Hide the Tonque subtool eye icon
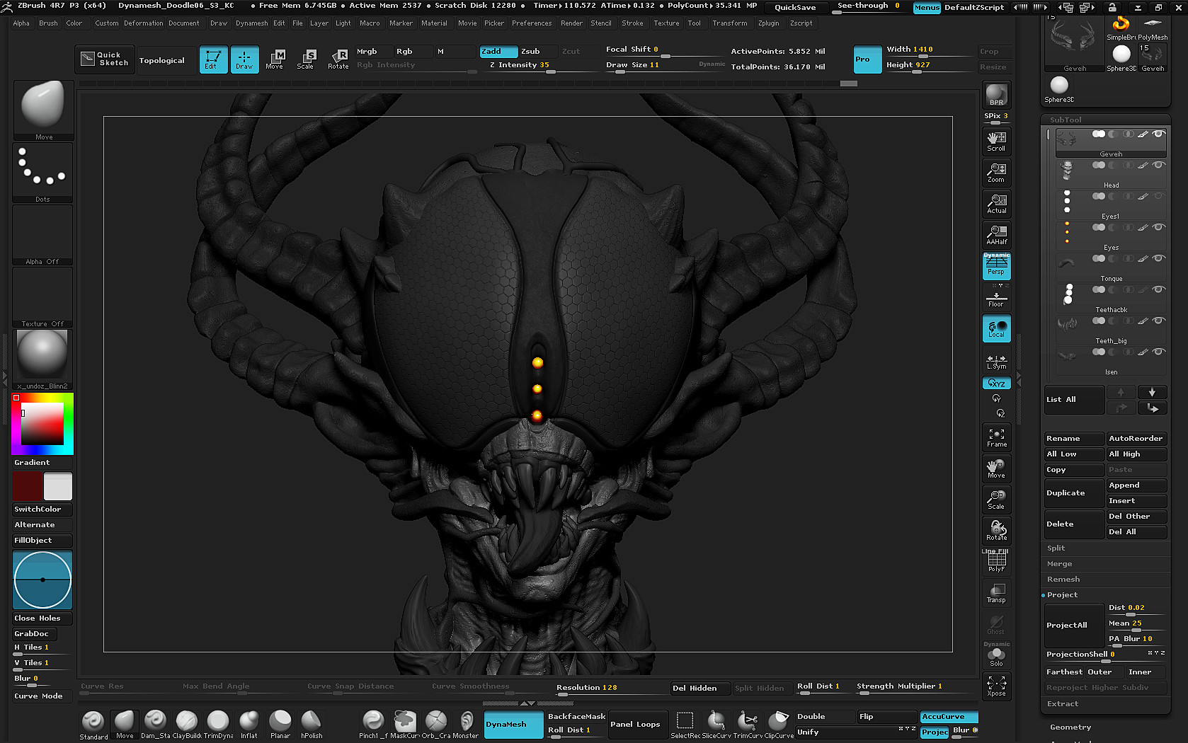Image resolution: width=1188 pixels, height=743 pixels. coord(1158,258)
